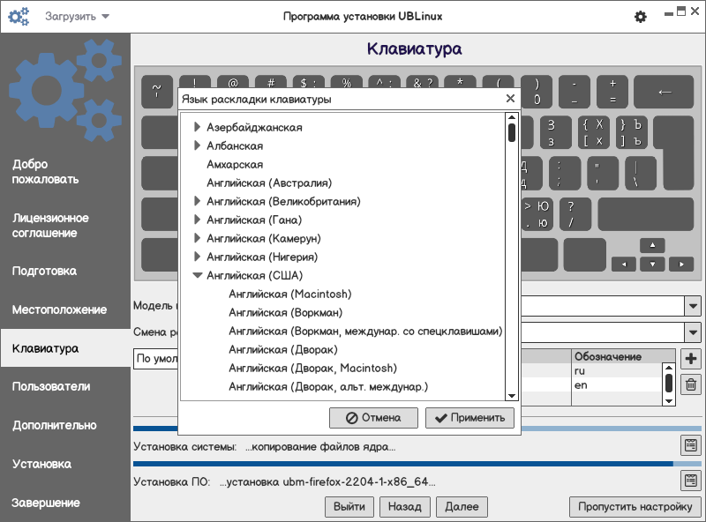Image resolution: width=706 pixels, height=522 pixels.
Task: Select Английская (Воркман, междунар. со спецклавишами)
Action: pyautogui.click(x=365, y=331)
